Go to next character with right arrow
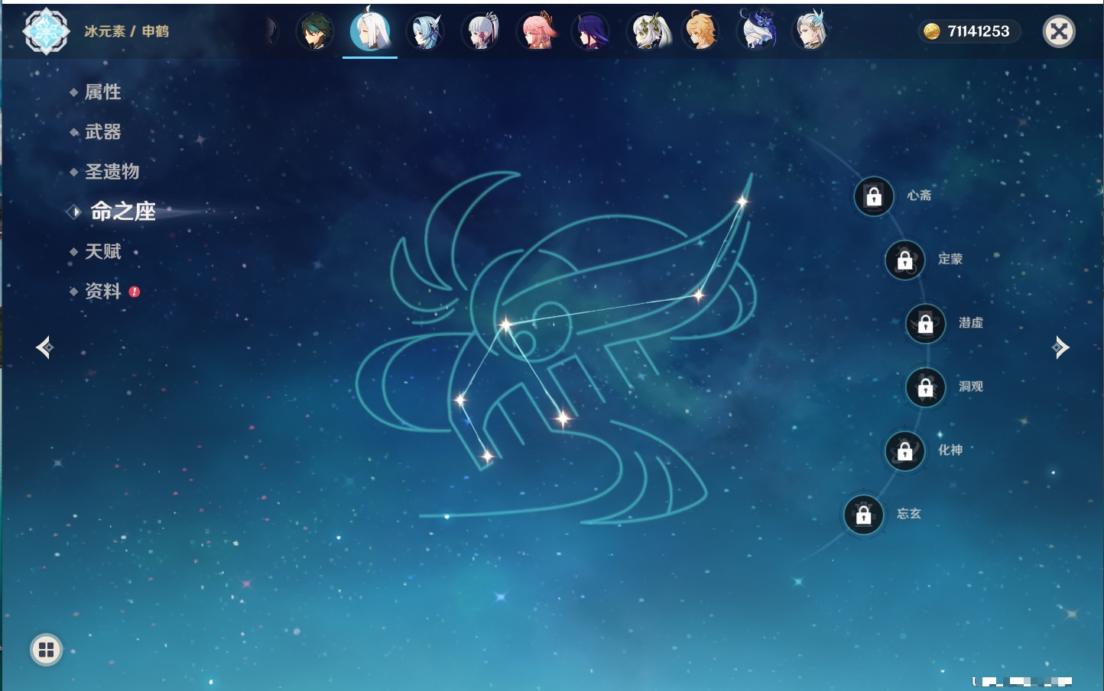The image size is (1104, 691). point(1060,347)
